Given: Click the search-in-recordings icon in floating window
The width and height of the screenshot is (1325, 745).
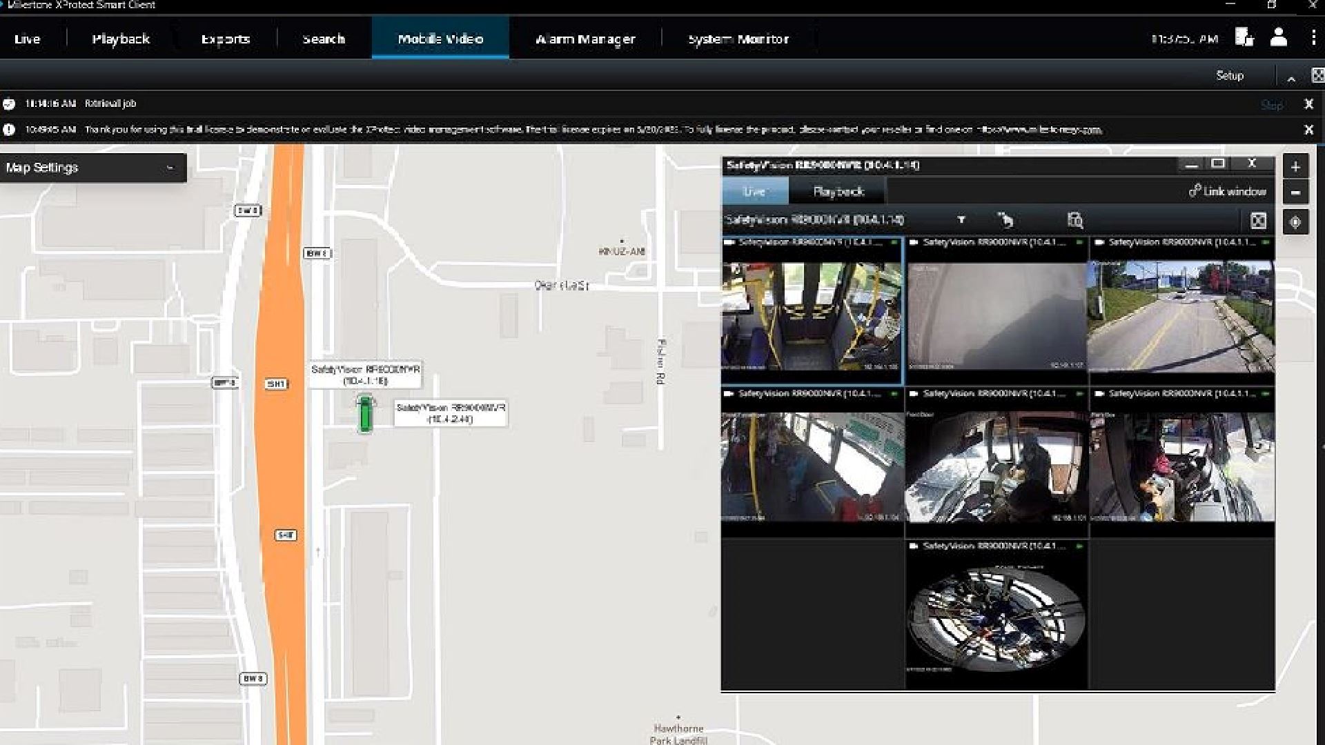Looking at the screenshot, I should tap(1075, 220).
